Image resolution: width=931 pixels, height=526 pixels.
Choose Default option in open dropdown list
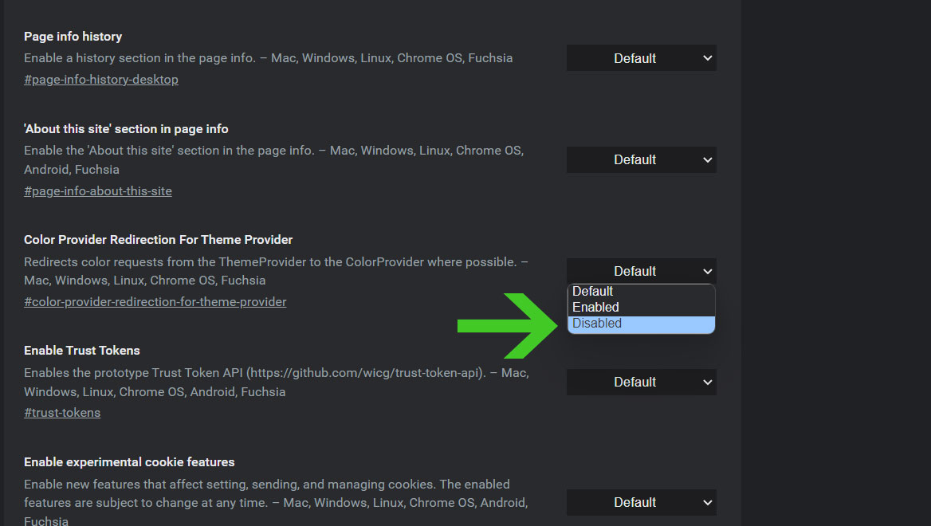pos(641,292)
